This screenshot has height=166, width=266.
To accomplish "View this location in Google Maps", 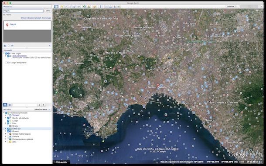I will click(119, 7).
